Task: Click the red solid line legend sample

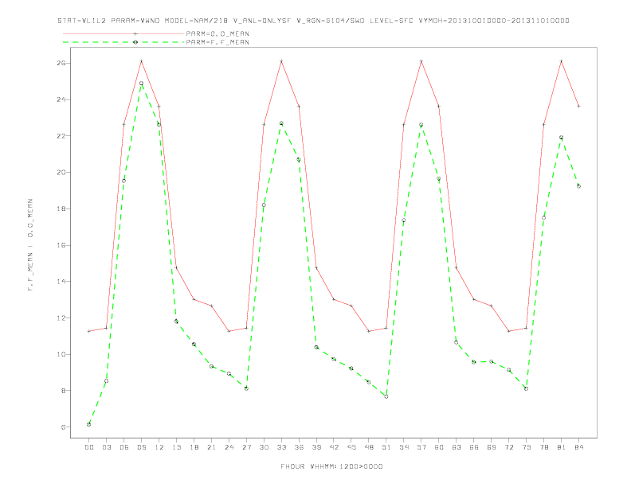Action: point(123,33)
